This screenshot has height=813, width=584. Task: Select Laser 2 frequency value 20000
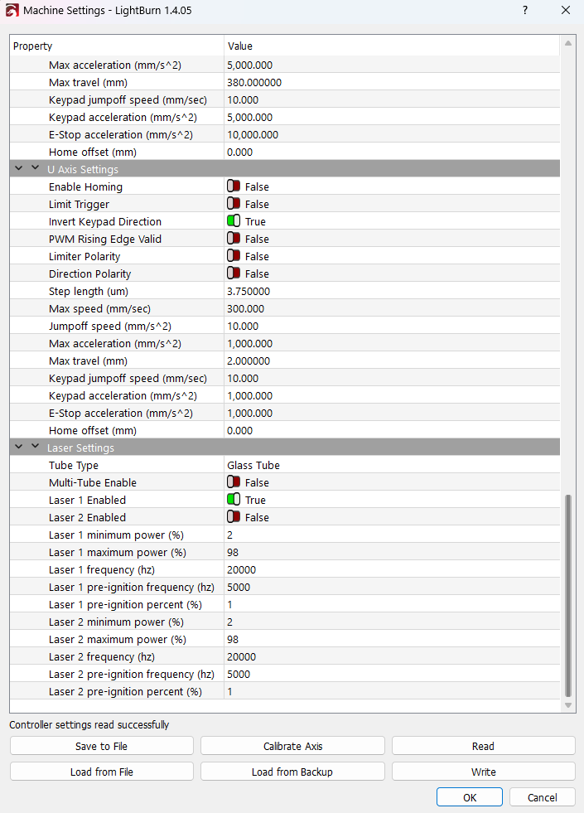point(242,656)
